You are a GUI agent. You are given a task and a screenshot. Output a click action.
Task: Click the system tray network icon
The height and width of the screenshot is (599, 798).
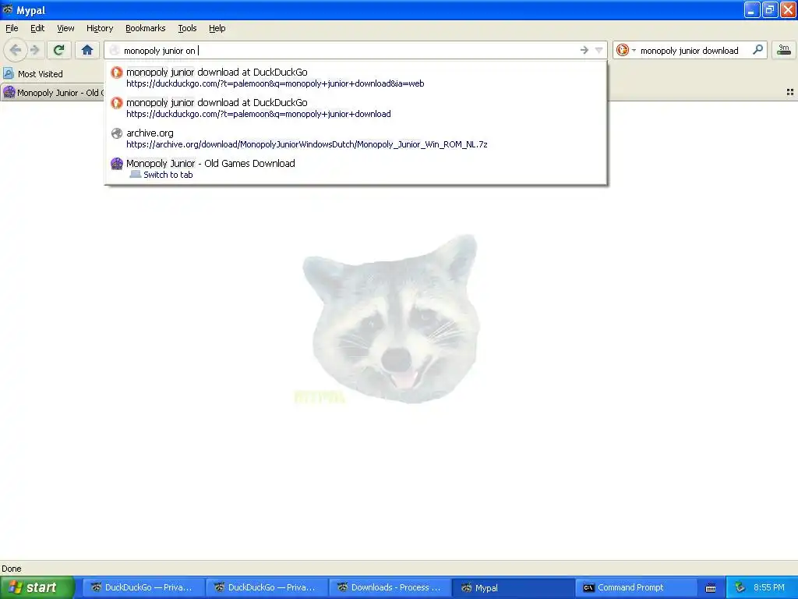[740, 587]
